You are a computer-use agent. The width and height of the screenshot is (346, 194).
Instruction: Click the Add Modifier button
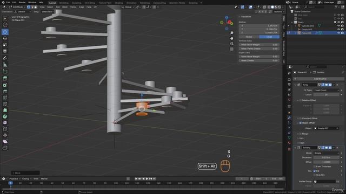[318, 79]
